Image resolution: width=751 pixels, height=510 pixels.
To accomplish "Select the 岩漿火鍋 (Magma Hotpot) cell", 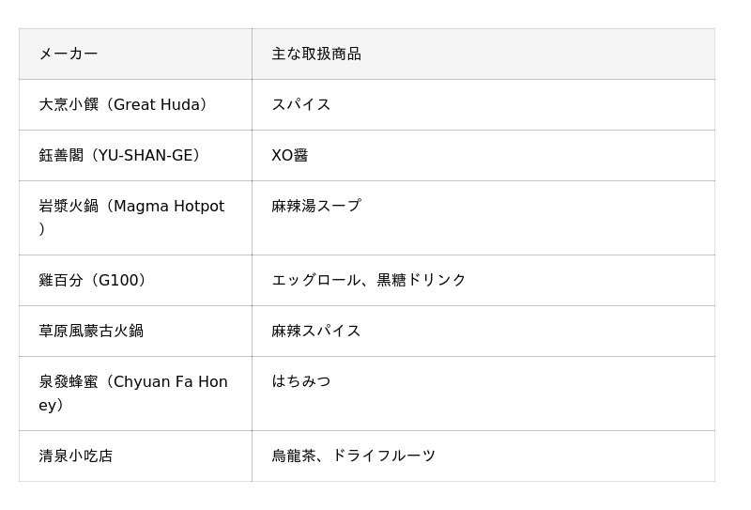I will [135, 218].
